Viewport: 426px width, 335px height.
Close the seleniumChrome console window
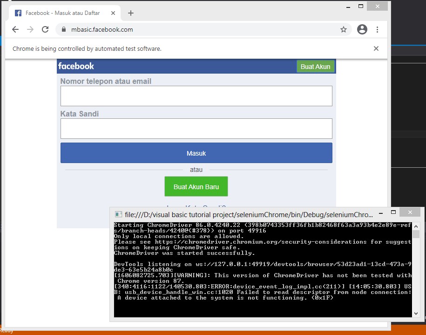(410, 212)
